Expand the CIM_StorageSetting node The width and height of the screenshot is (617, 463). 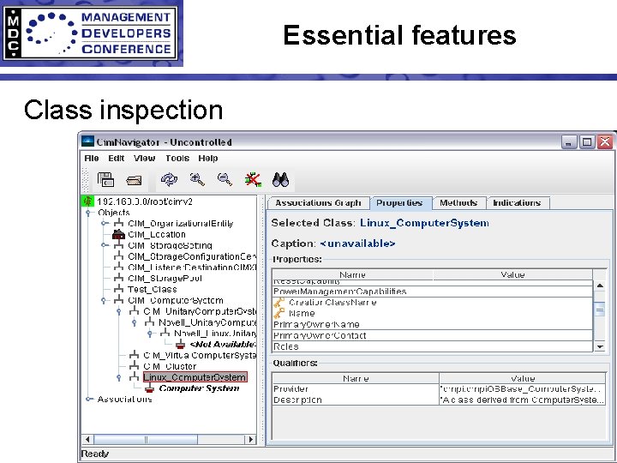click(x=105, y=245)
